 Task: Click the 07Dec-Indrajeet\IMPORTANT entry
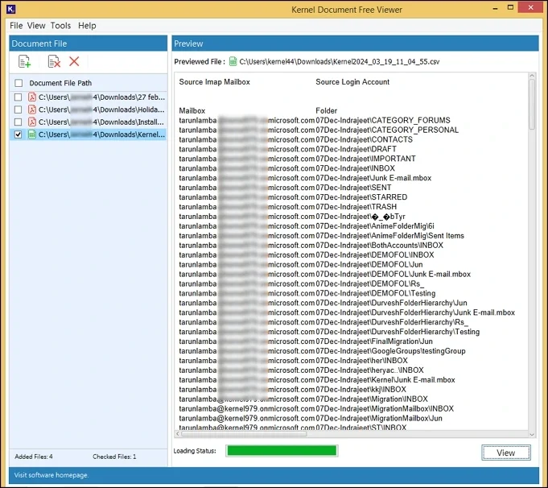[365, 159]
